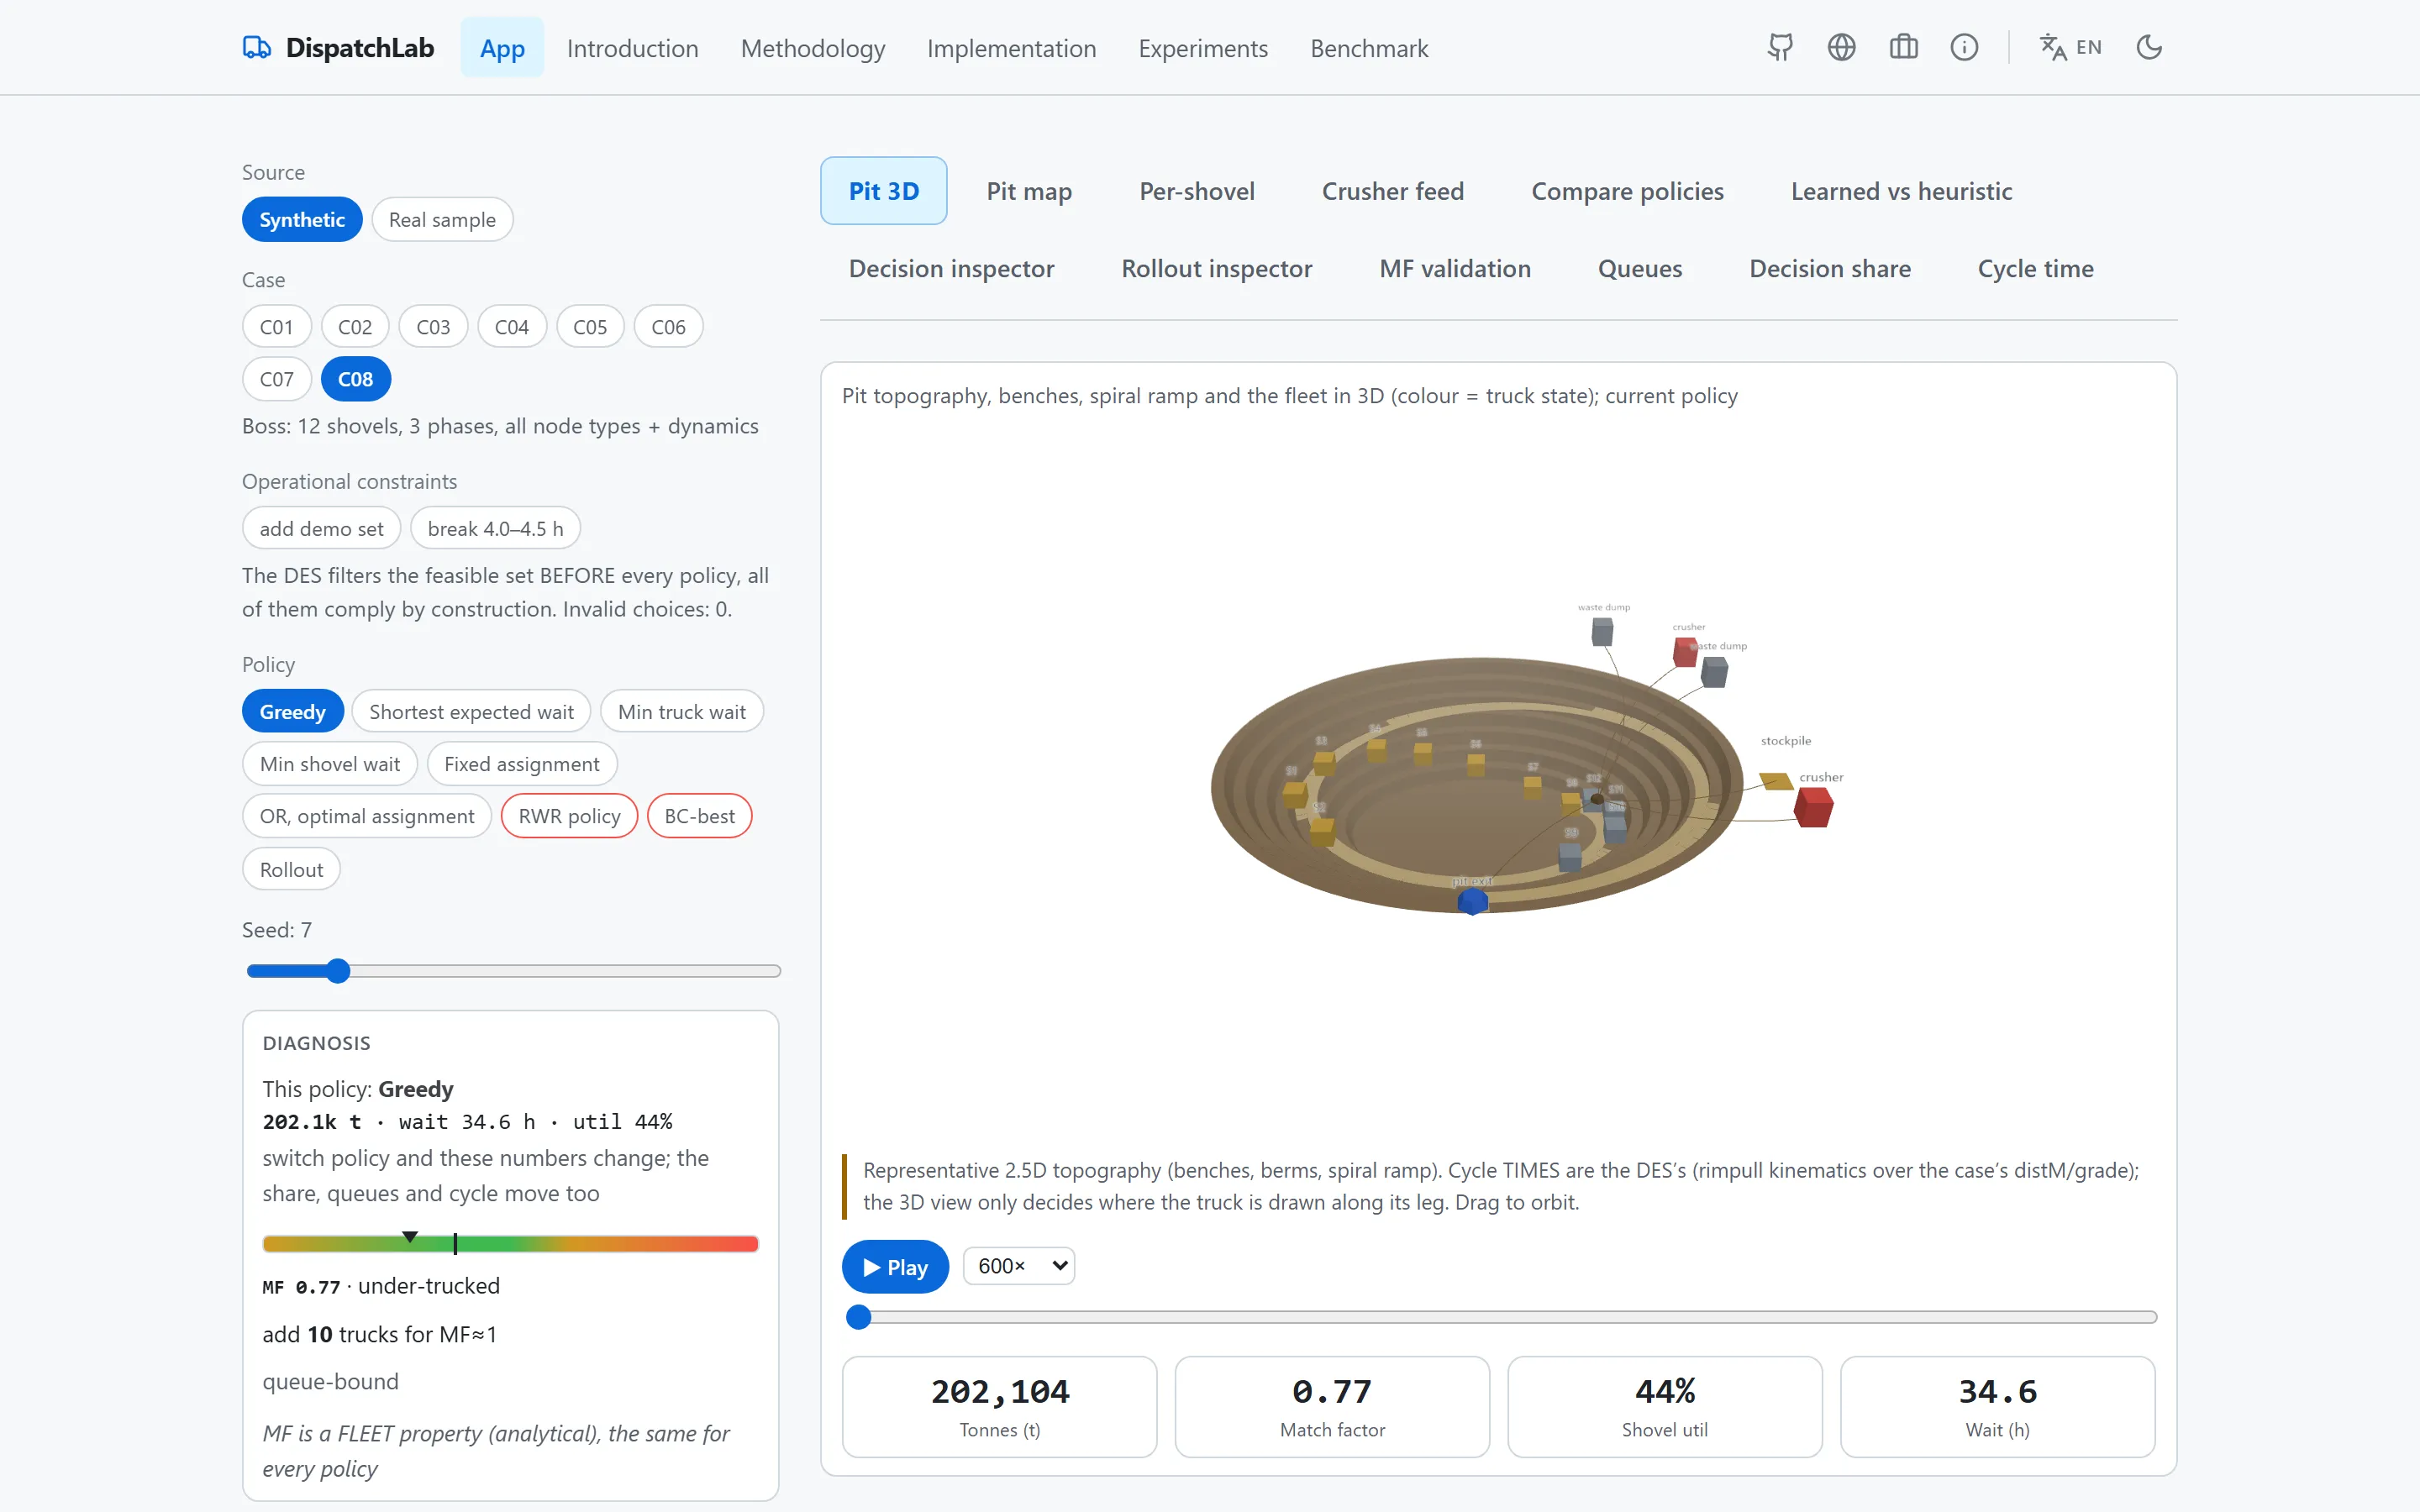
Task: Click the 0.77 Match factor card
Action: tap(1332, 1406)
